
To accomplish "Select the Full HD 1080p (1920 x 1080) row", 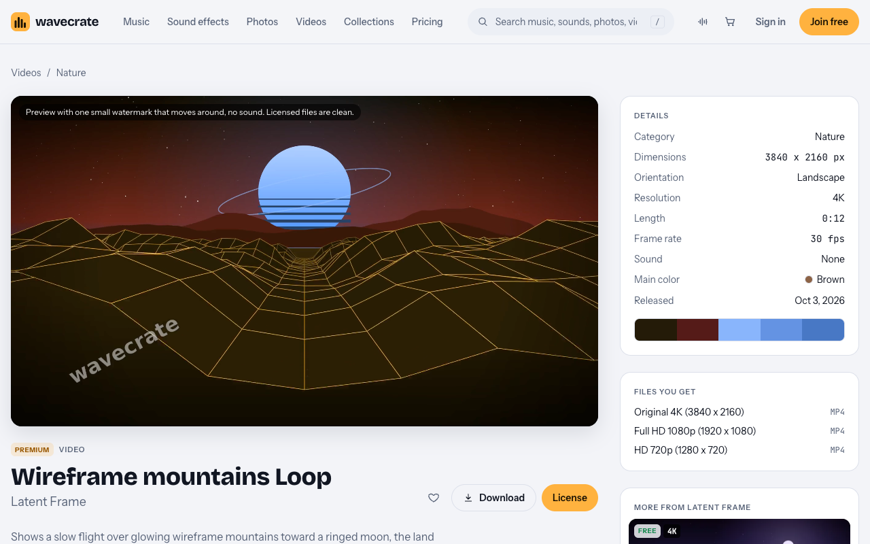I will [739, 431].
